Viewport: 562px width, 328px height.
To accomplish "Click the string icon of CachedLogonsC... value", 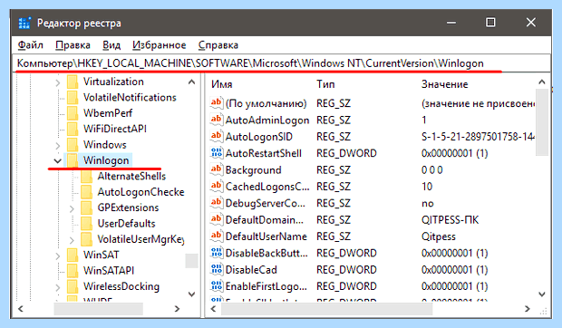I will coord(216,187).
